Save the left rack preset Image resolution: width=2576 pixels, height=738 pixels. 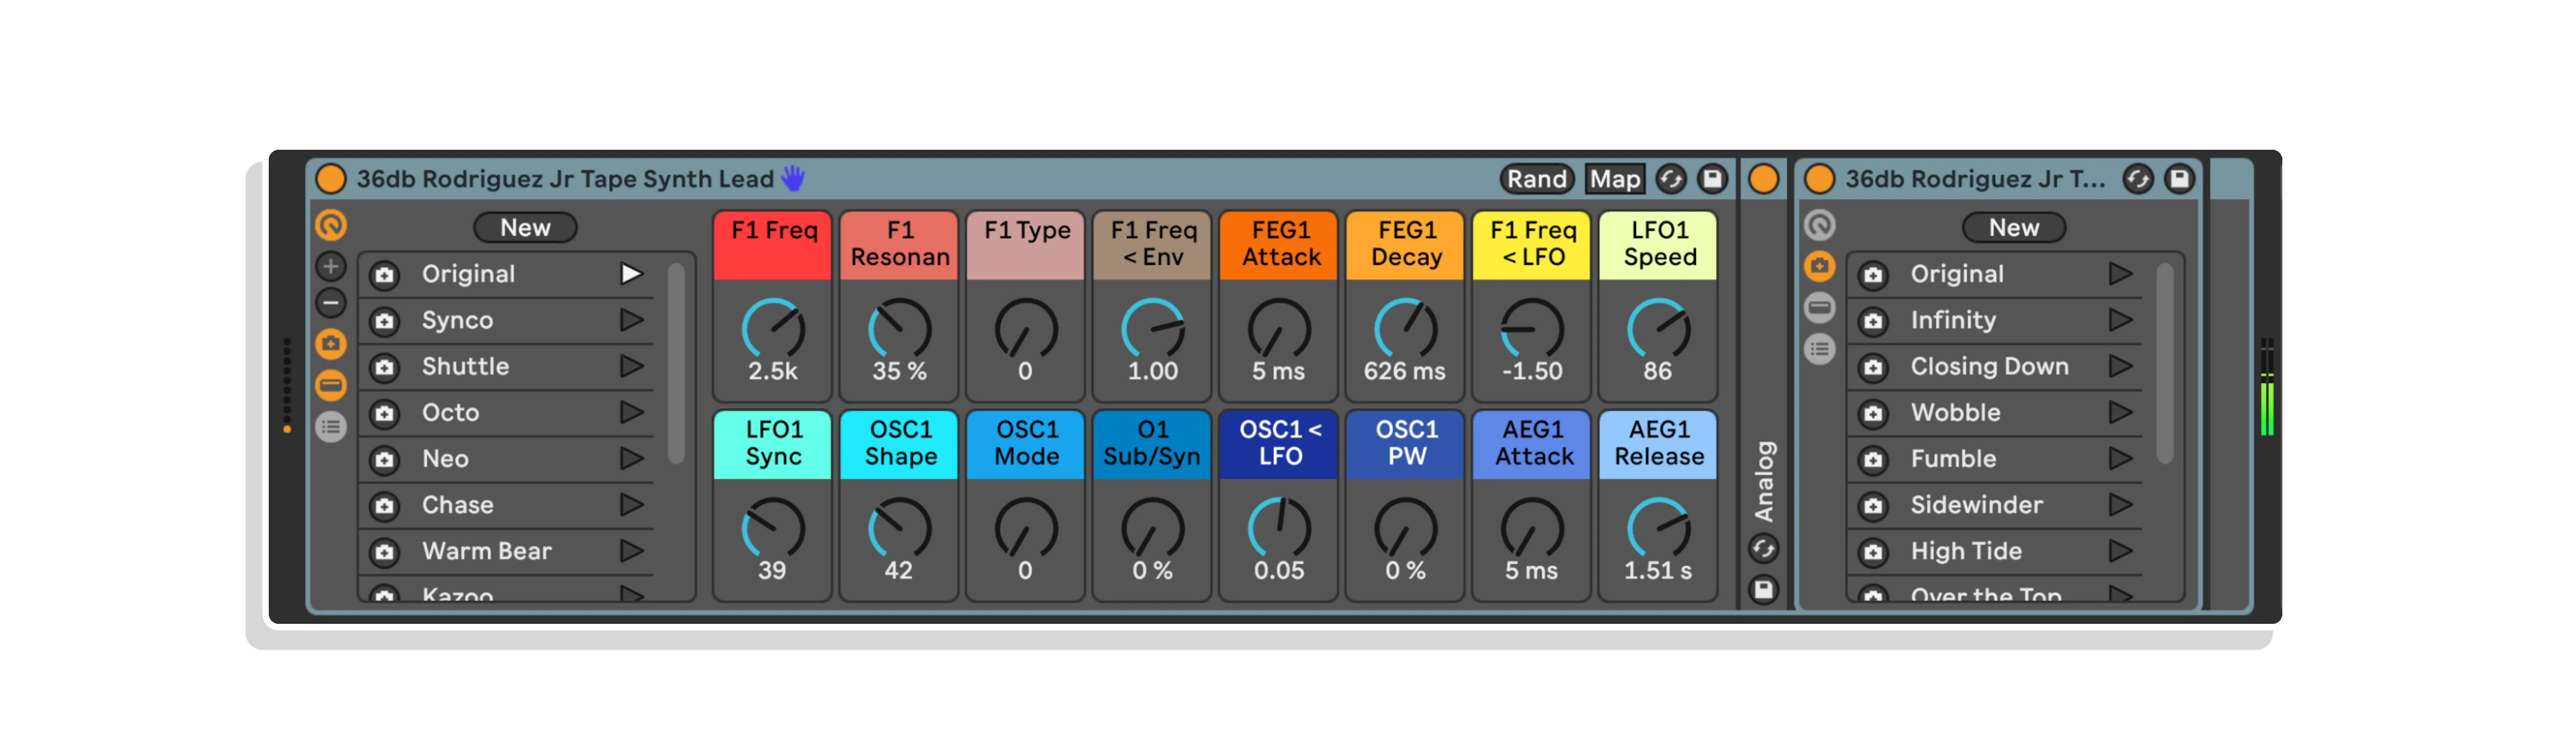coord(1712,179)
